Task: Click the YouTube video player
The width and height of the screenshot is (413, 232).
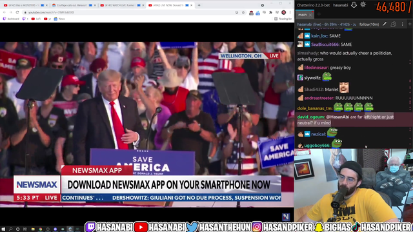Action: point(147,124)
